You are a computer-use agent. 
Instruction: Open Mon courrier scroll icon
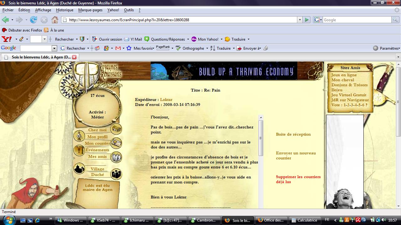pyautogui.click(x=116, y=143)
